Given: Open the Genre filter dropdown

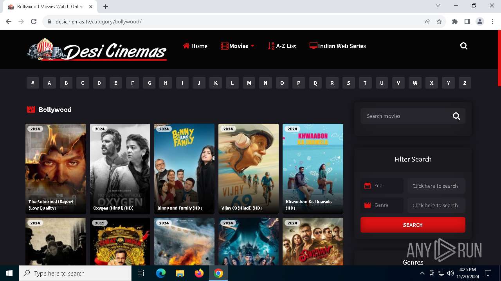Looking at the screenshot, I should (x=436, y=205).
